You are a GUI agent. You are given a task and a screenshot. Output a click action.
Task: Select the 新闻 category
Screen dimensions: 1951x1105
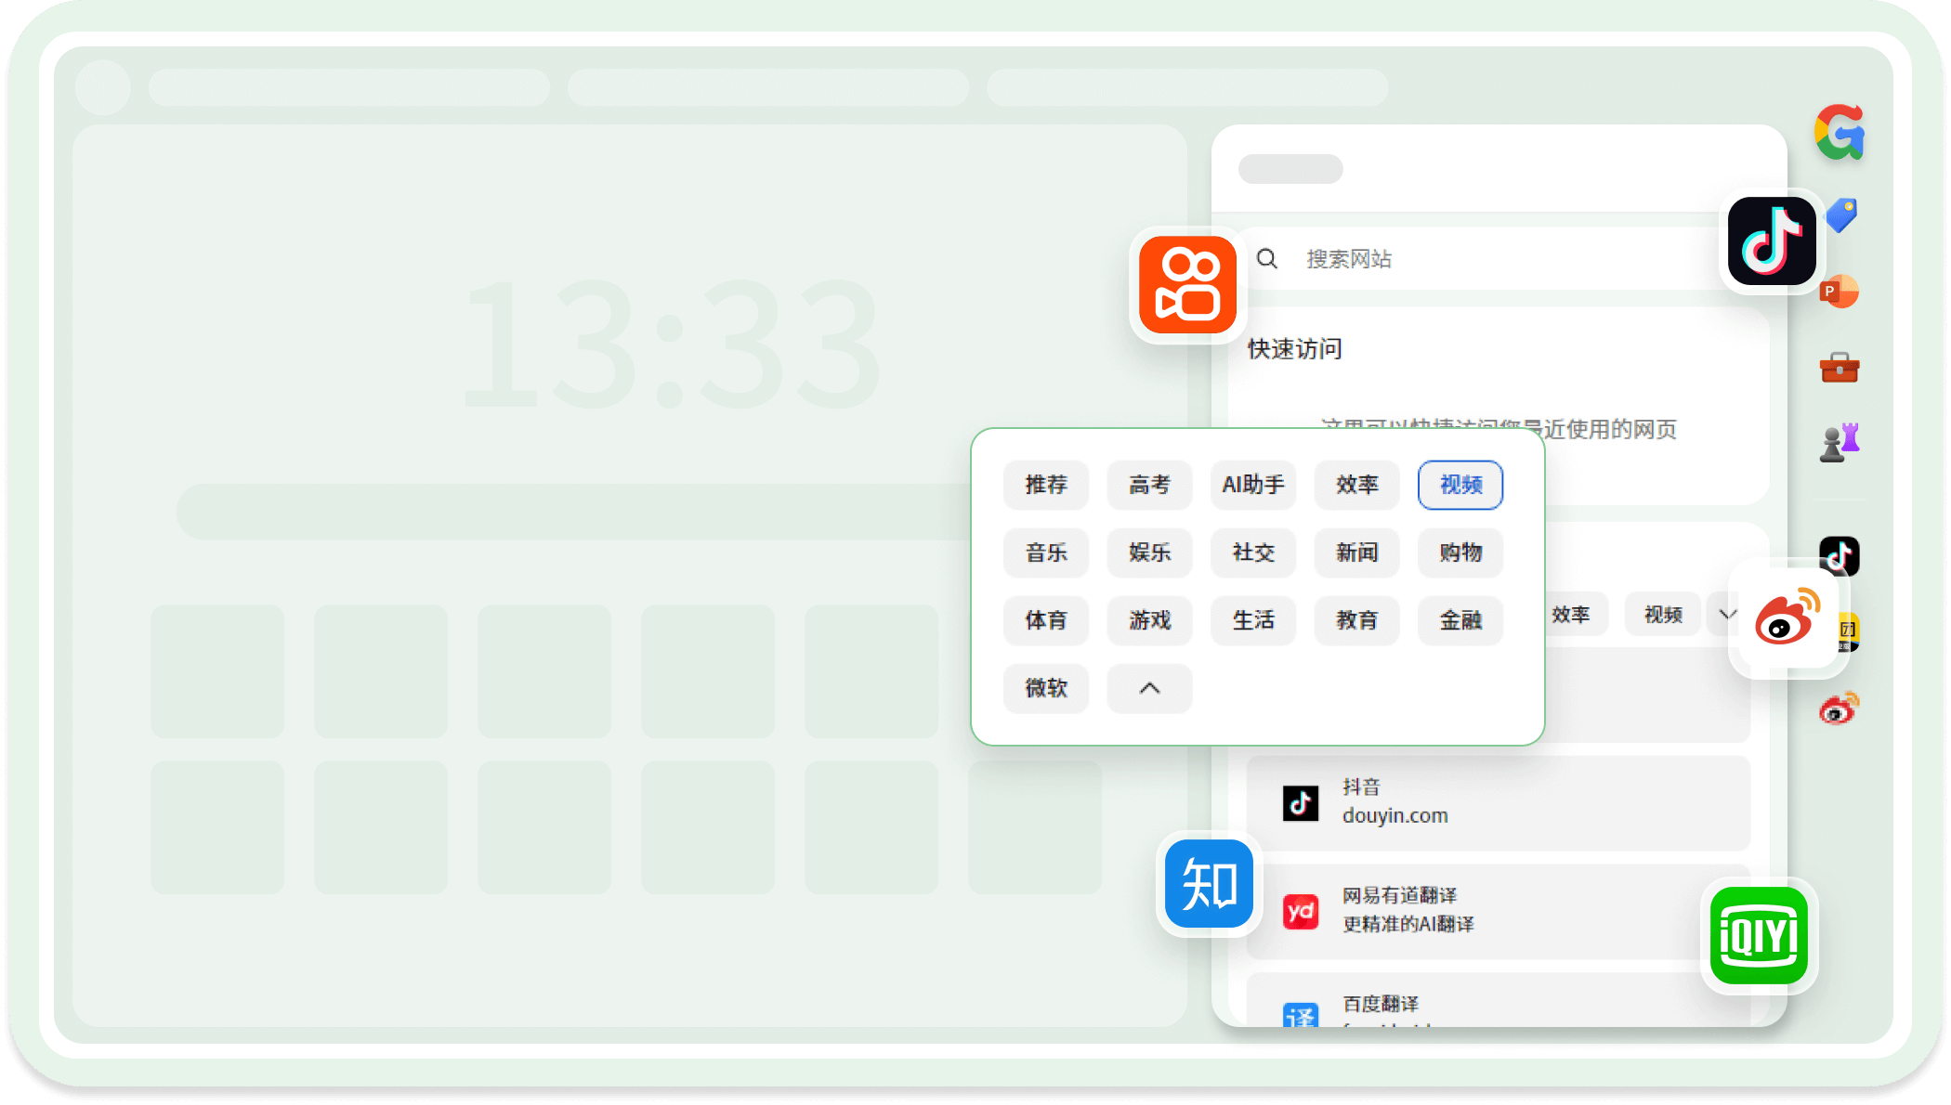[x=1357, y=552]
